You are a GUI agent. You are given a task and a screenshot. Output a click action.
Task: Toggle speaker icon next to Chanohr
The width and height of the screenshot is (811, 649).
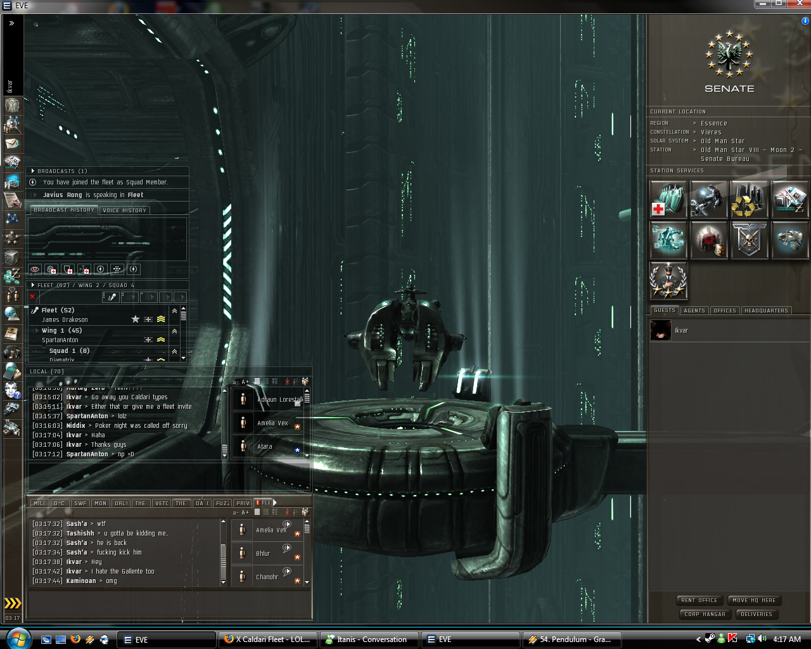coord(287,572)
